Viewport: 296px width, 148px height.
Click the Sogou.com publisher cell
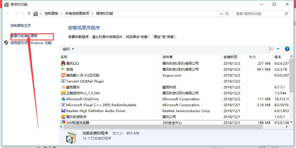pos(171,75)
